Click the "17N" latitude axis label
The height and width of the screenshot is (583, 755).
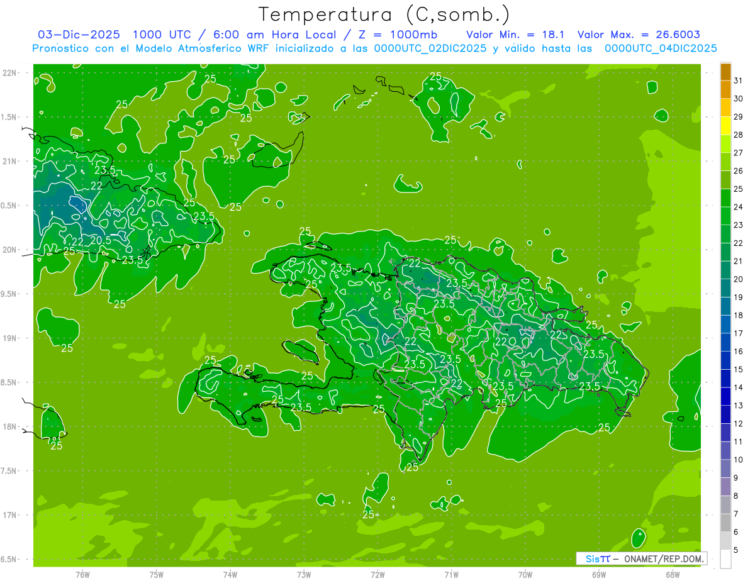11,515
